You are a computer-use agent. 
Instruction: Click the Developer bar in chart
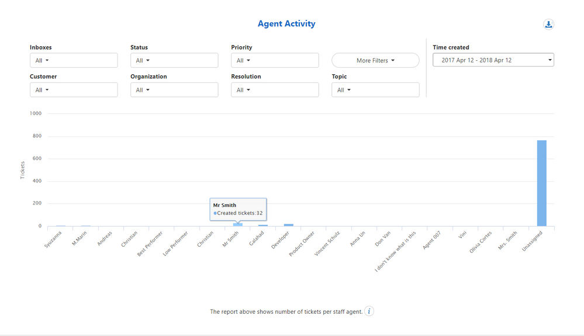tap(288, 225)
